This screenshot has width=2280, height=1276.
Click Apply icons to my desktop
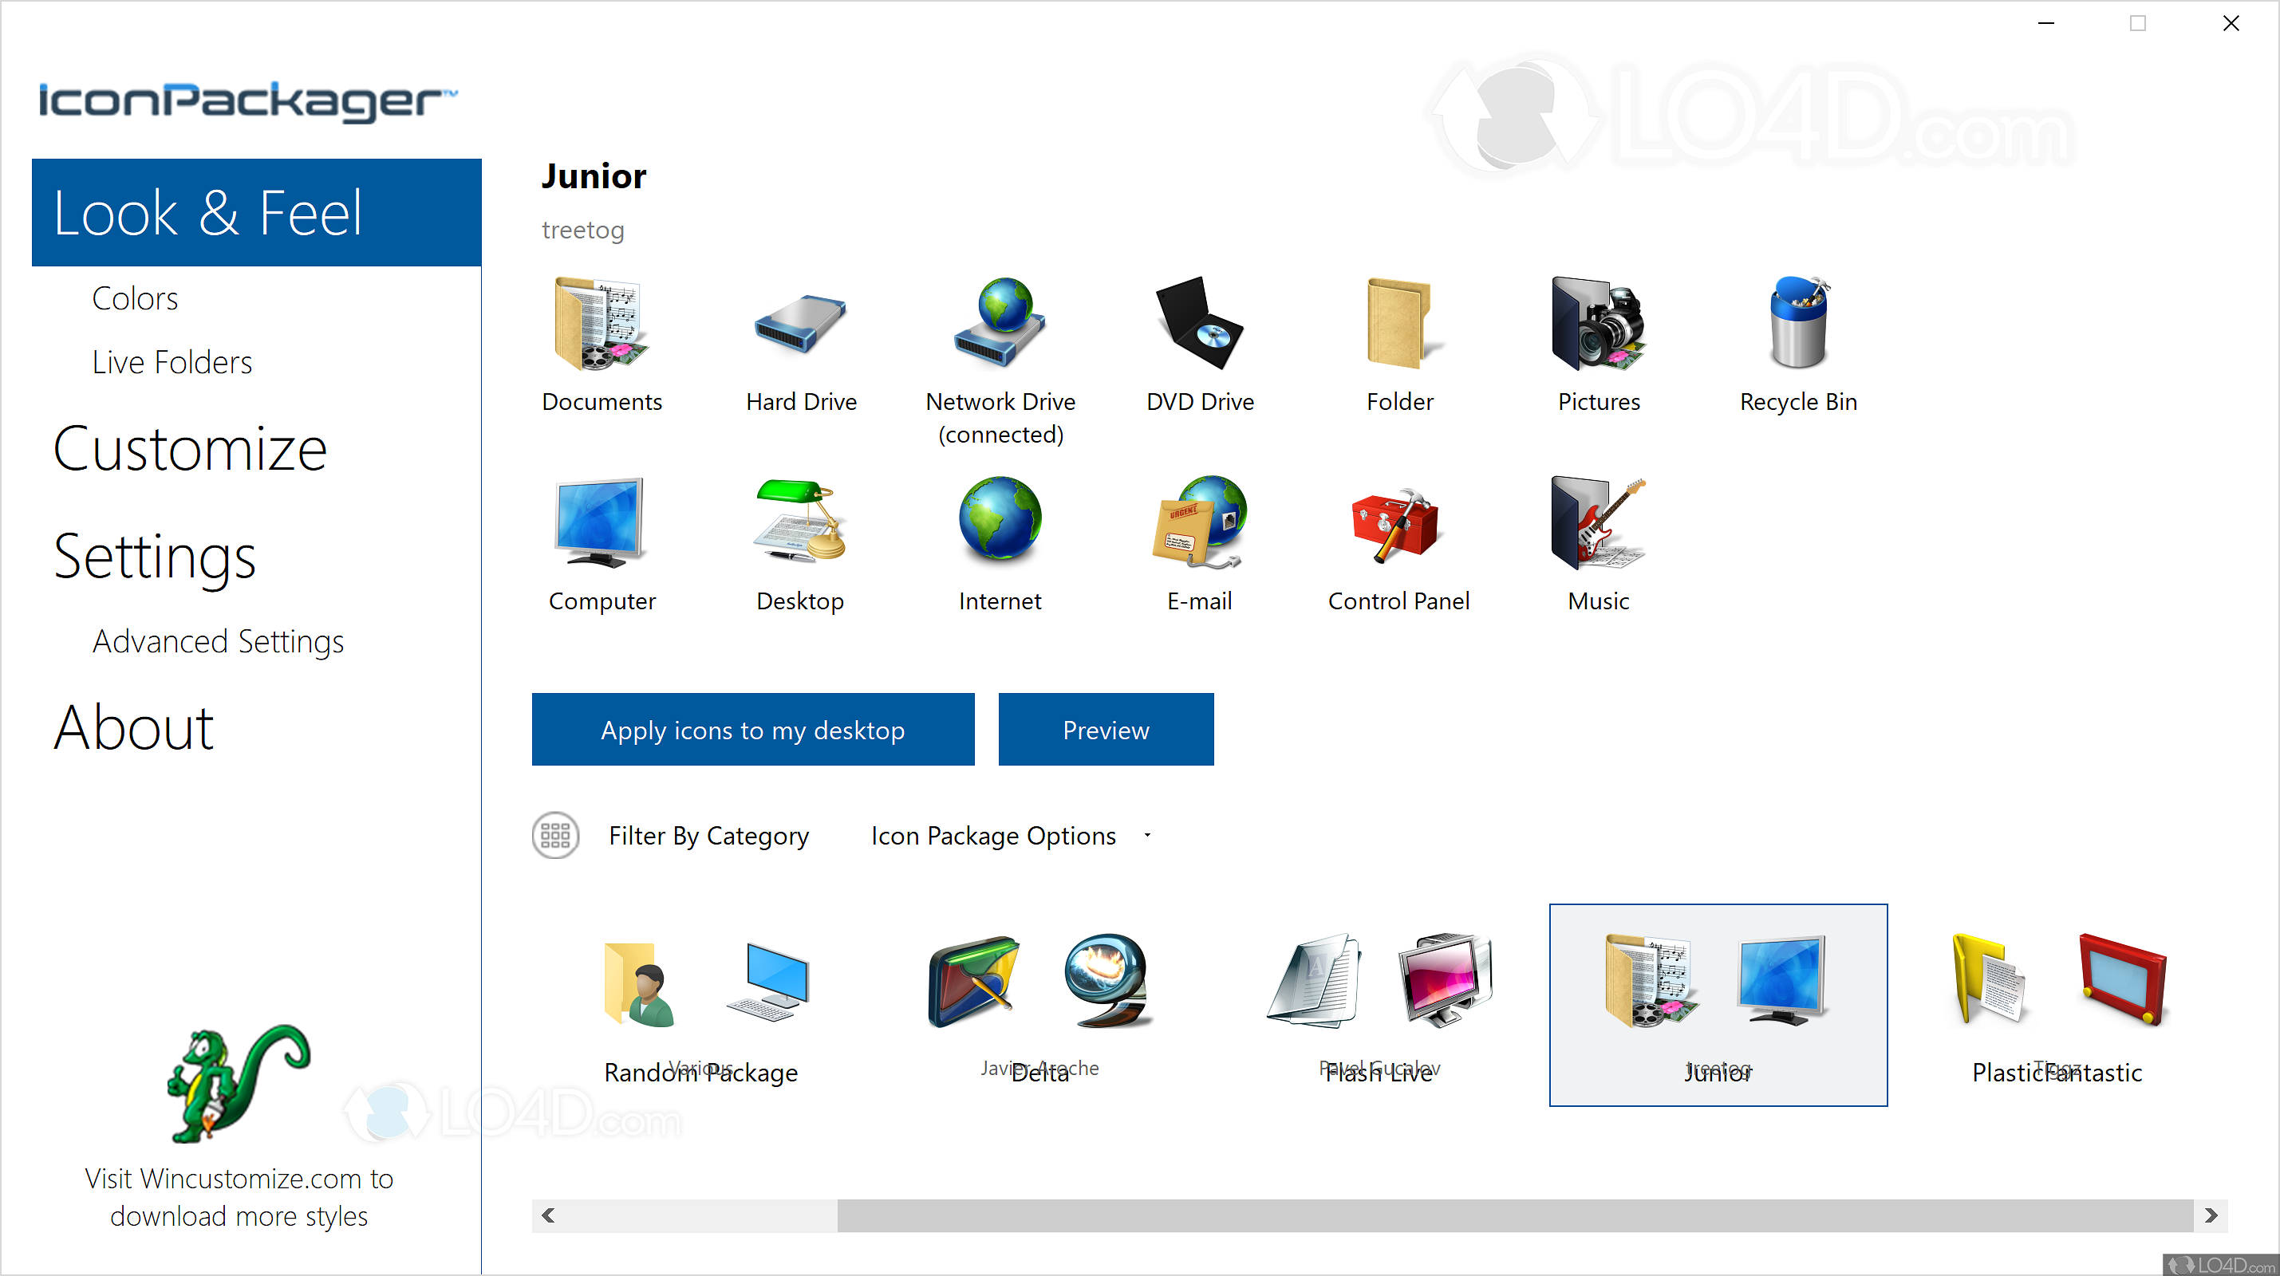(752, 729)
